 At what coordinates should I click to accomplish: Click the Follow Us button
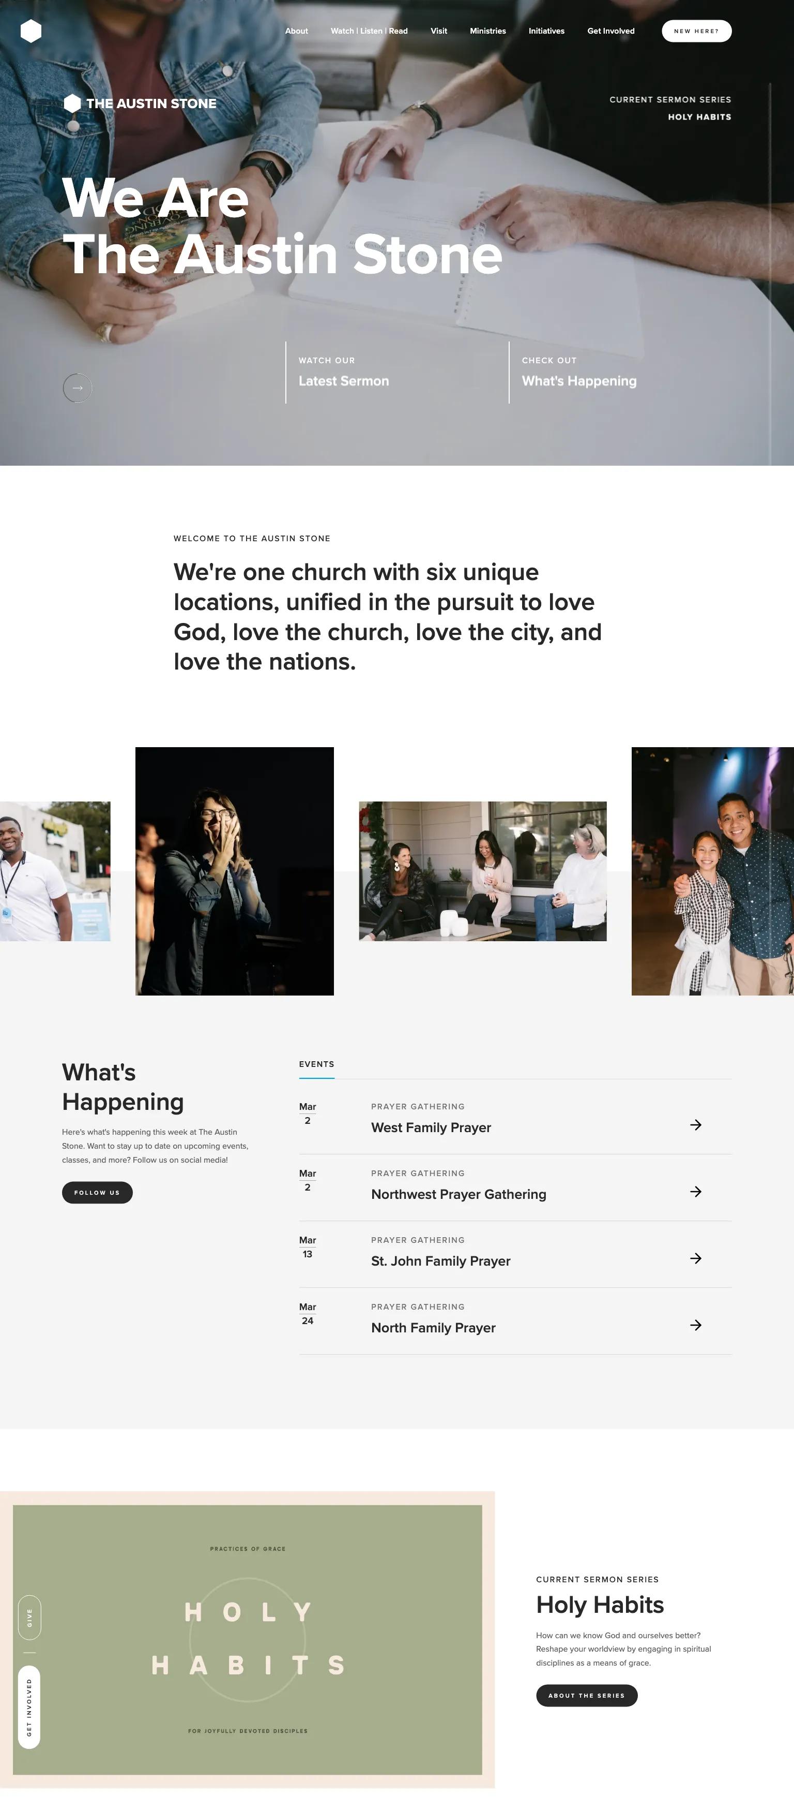97,1192
